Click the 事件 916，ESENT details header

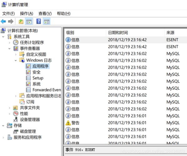(80, 150)
